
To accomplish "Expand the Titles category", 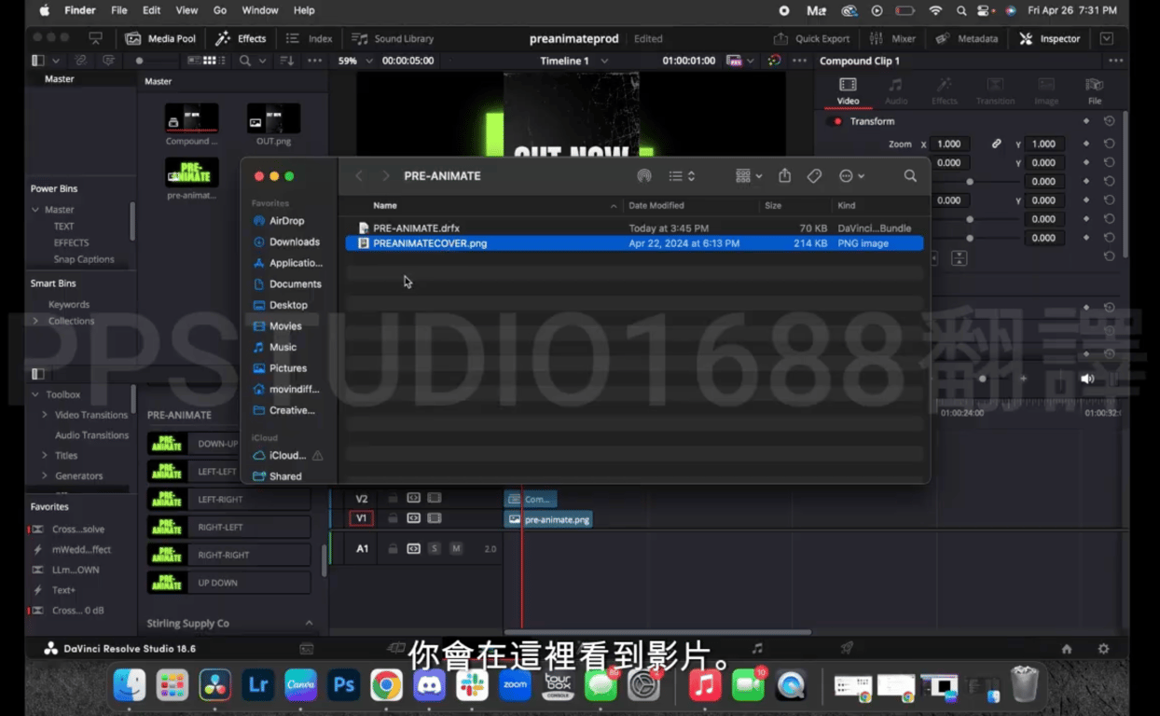I will point(44,456).
